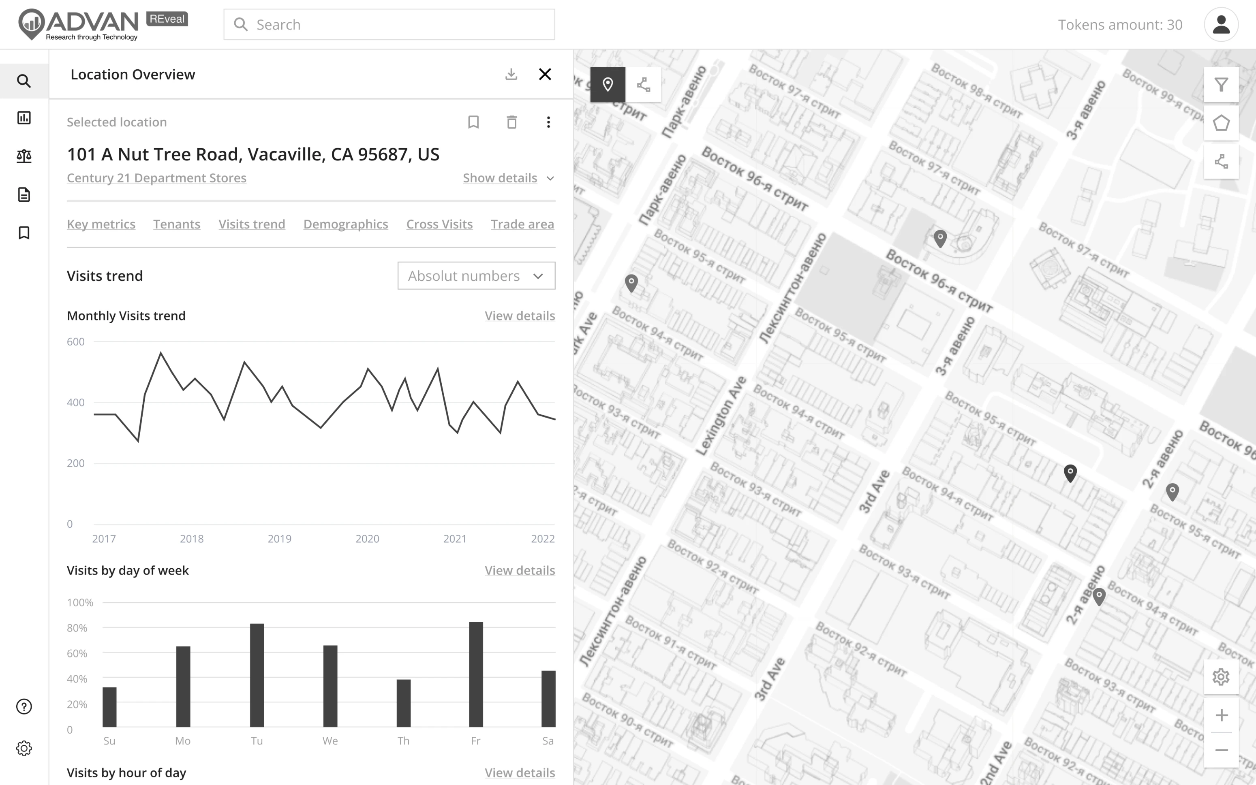The height and width of the screenshot is (785, 1256).
Task: Expand Show details for the location
Action: [x=508, y=177]
